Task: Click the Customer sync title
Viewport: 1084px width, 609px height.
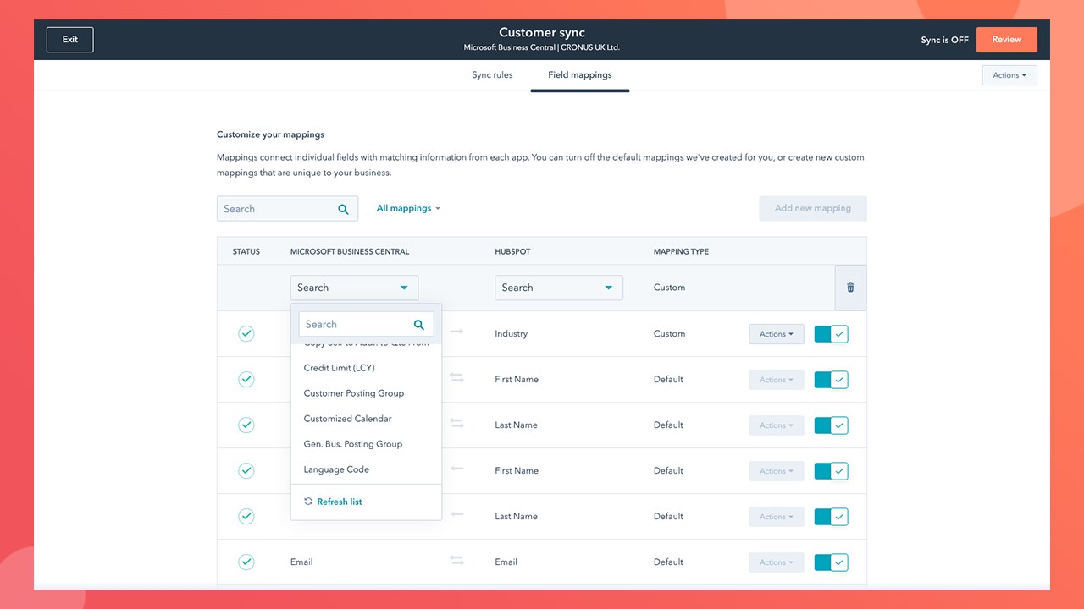Action: point(542,33)
